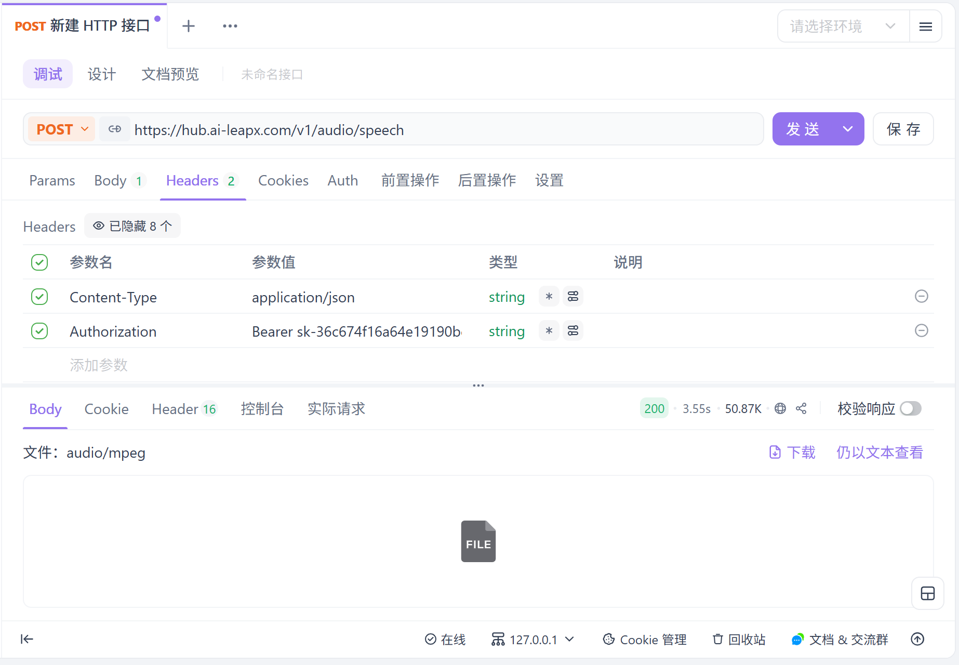Select the Headers request tab
This screenshot has width=959, height=665.
pos(202,181)
